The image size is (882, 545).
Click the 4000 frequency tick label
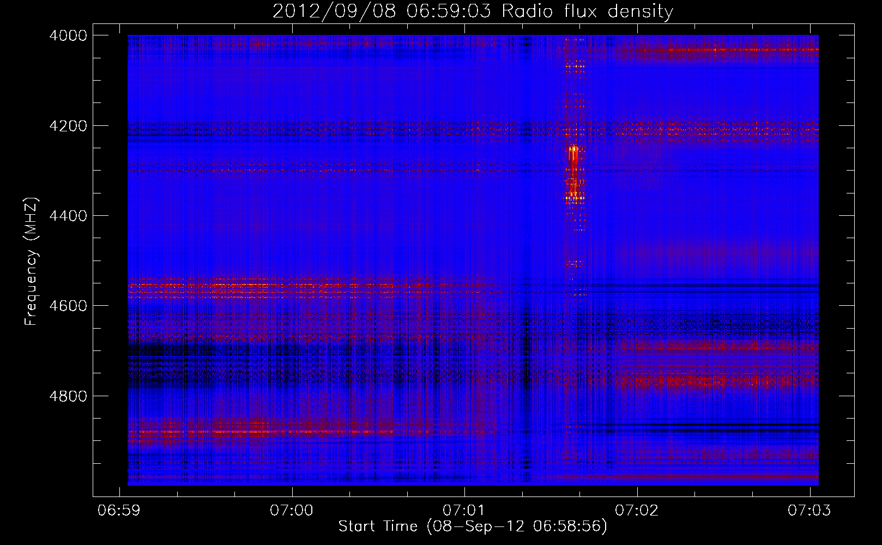tap(68, 35)
